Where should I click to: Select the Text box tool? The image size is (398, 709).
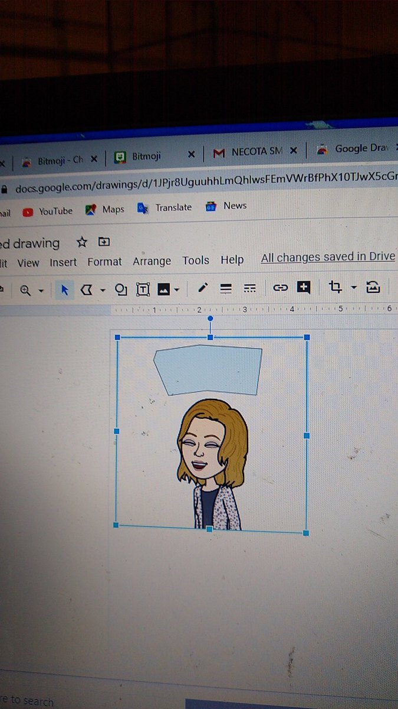pos(143,289)
